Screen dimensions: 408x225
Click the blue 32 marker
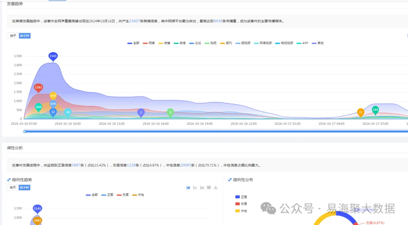click(53, 112)
